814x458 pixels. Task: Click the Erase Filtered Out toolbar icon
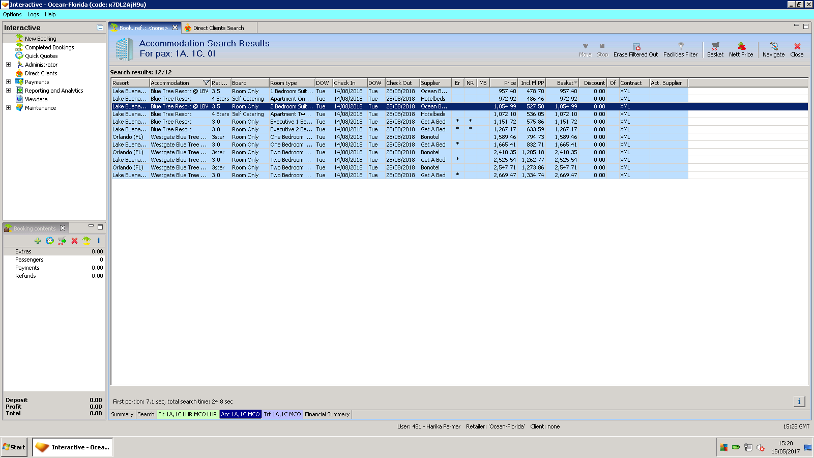pos(636,47)
